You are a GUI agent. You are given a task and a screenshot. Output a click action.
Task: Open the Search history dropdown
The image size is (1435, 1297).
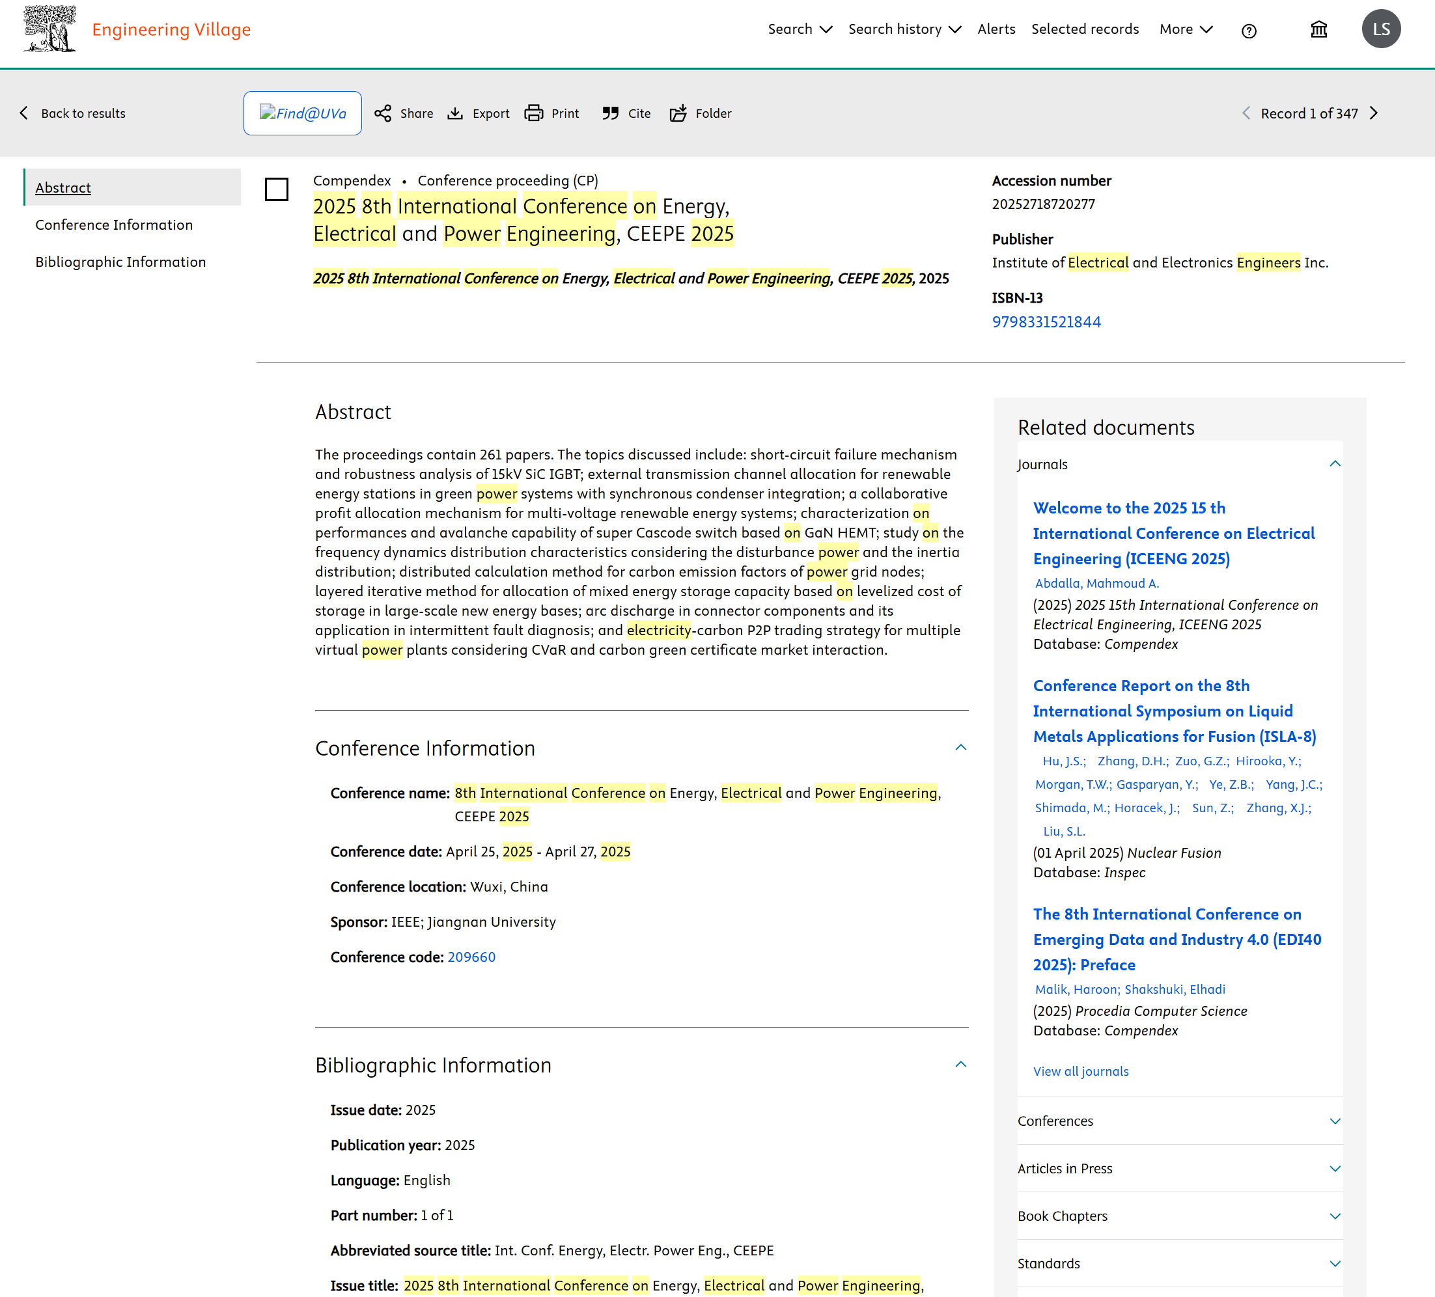905,29
